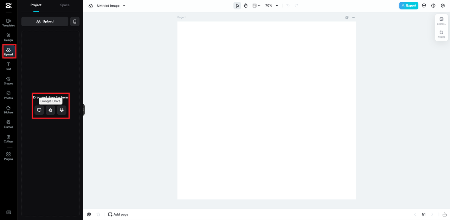450x220 pixels.
Task: Choose Dropbox upload source
Action: (62, 110)
